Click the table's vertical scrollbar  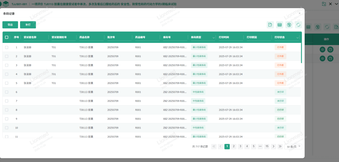301,53
